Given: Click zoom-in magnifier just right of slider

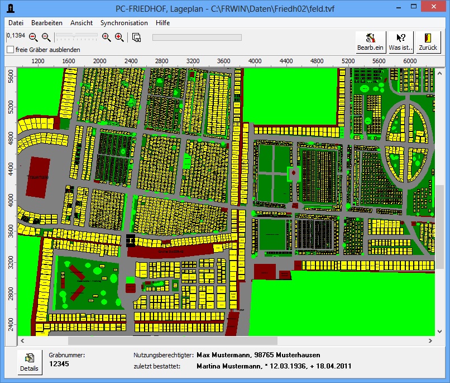Looking at the screenshot, I should (x=106, y=37).
